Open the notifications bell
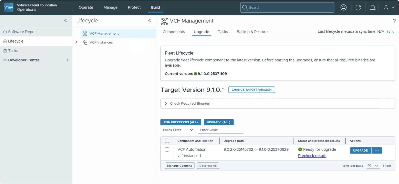Viewport: 399px width, 184px height. [373, 7]
